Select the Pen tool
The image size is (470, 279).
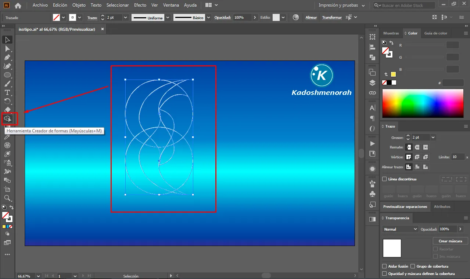(7, 57)
